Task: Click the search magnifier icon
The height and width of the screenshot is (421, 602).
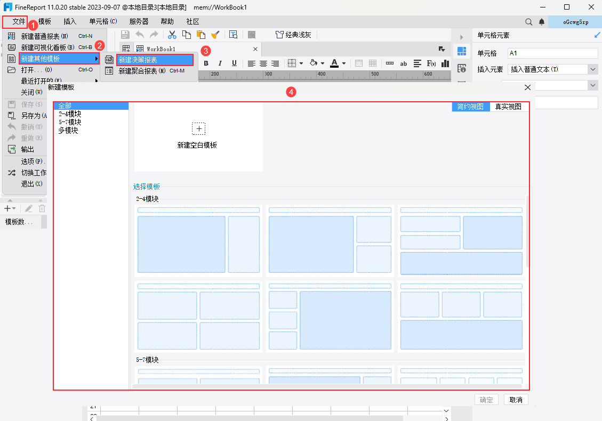Action: click(528, 22)
